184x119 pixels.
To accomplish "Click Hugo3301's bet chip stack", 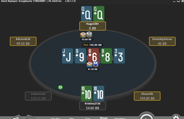I will (86, 35).
